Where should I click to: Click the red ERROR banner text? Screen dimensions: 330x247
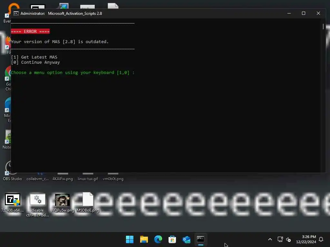click(30, 31)
